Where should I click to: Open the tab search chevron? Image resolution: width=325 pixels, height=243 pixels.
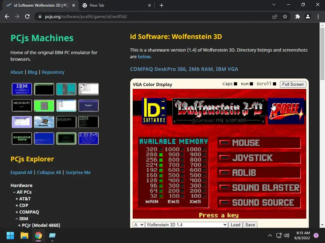tap(274, 4)
